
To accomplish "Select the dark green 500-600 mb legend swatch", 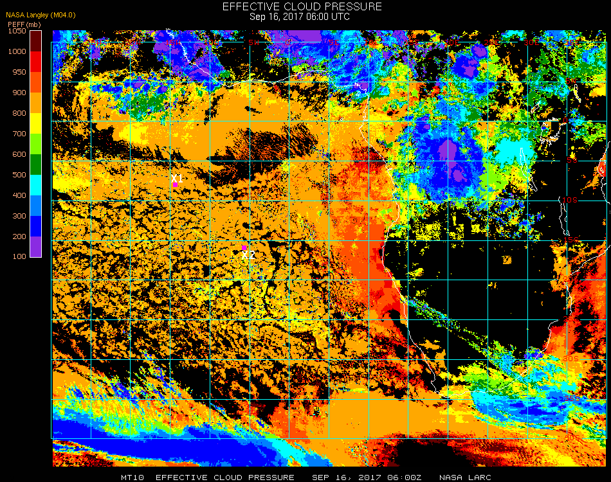I will pos(36,165).
